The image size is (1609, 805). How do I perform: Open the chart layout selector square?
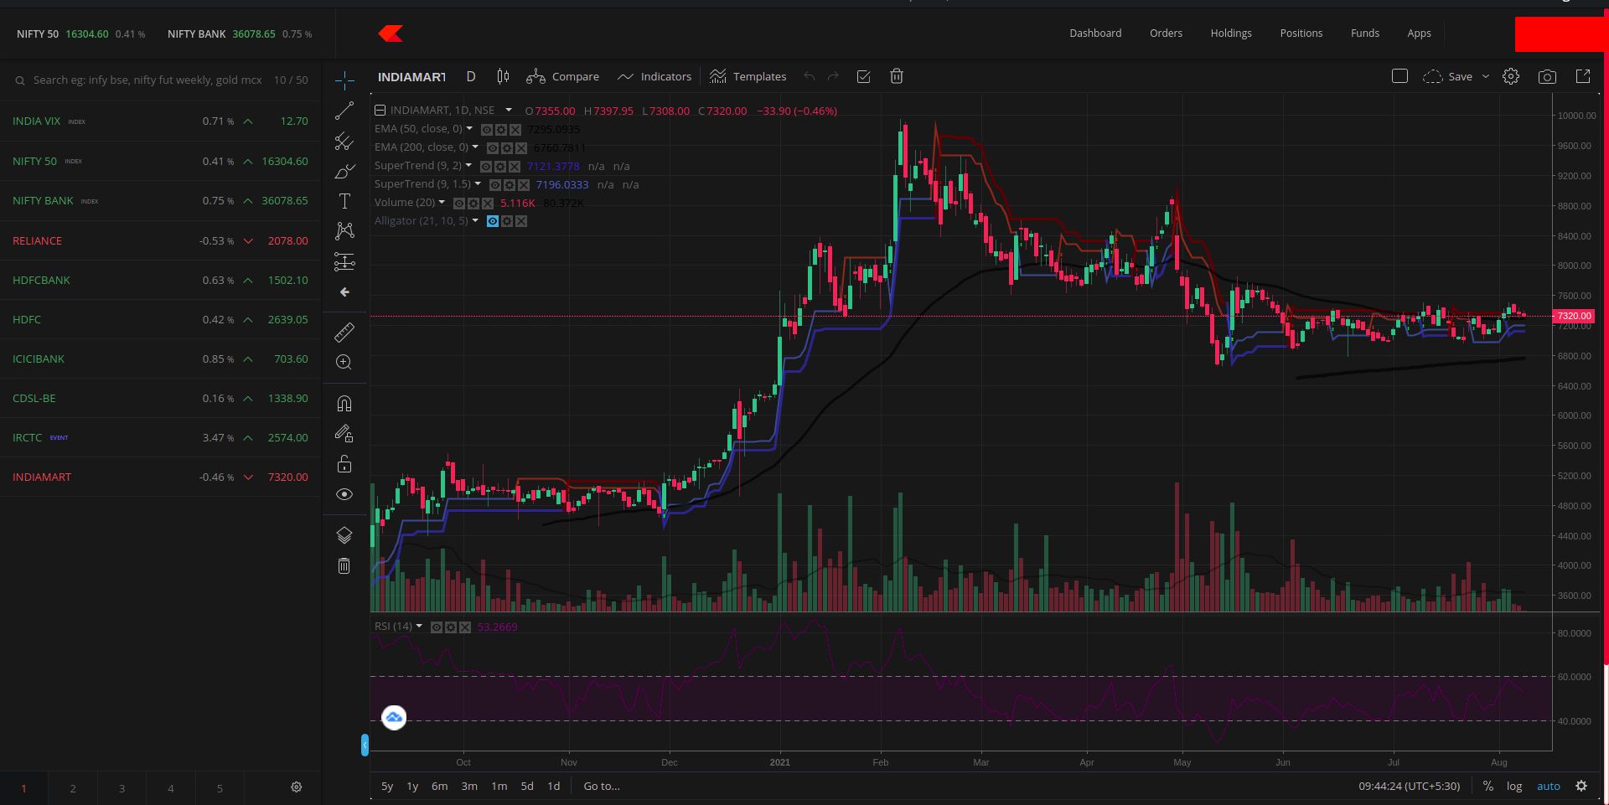click(1399, 76)
